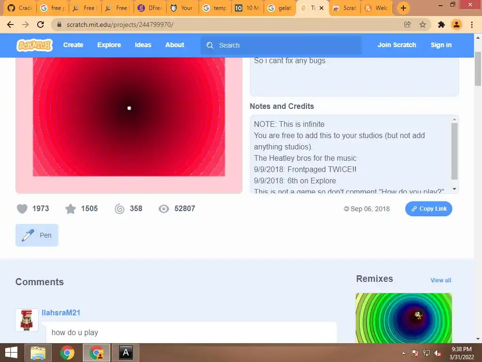
Task: Love this project with heart icon
Action: click(x=22, y=209)
